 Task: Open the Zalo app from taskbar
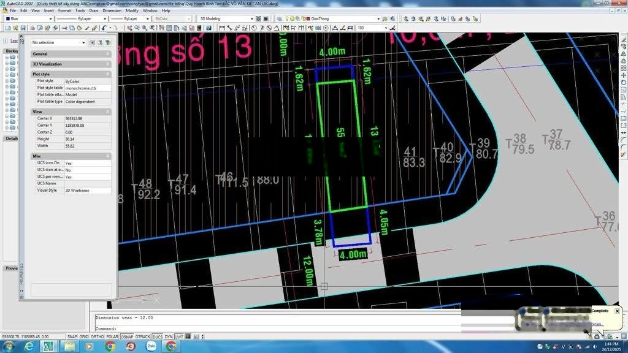point(151,346)
